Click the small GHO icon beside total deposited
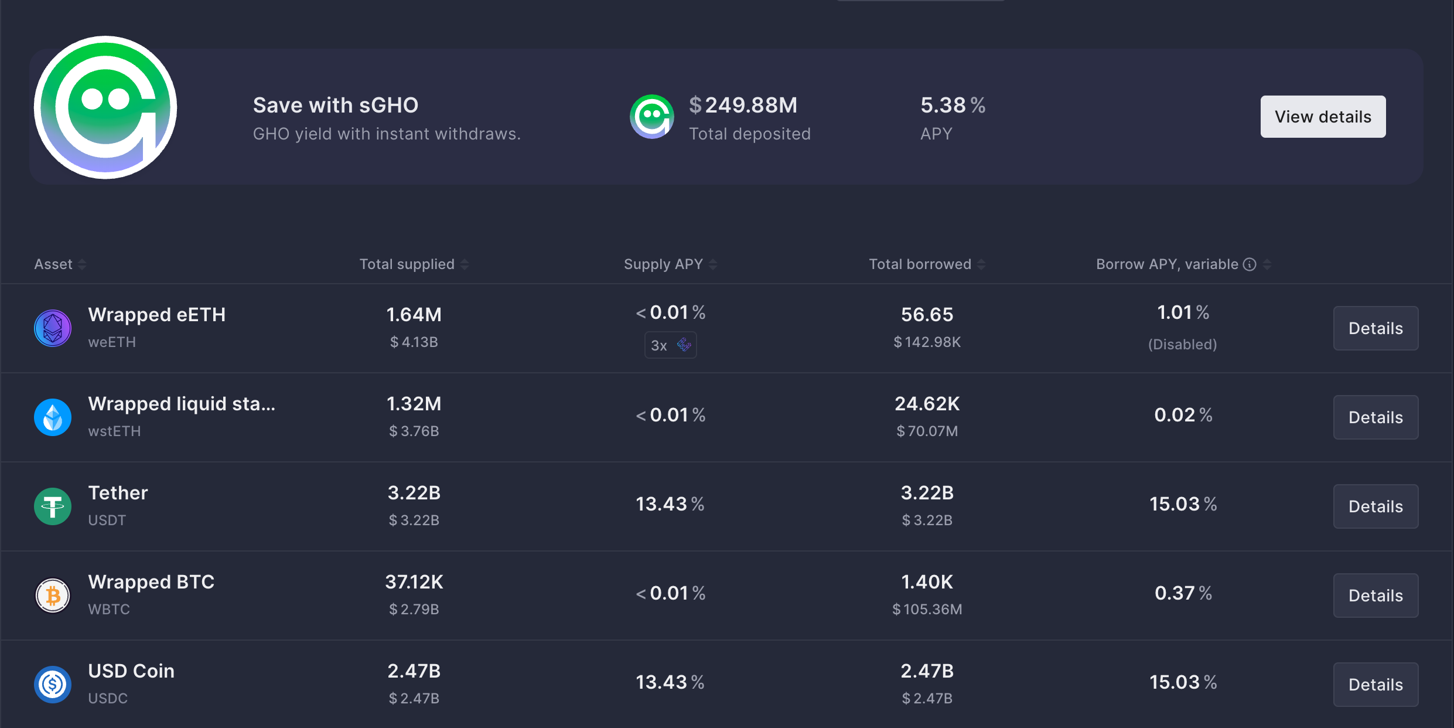The width and height of the screenshot is (1454, 728). (651, 117)
